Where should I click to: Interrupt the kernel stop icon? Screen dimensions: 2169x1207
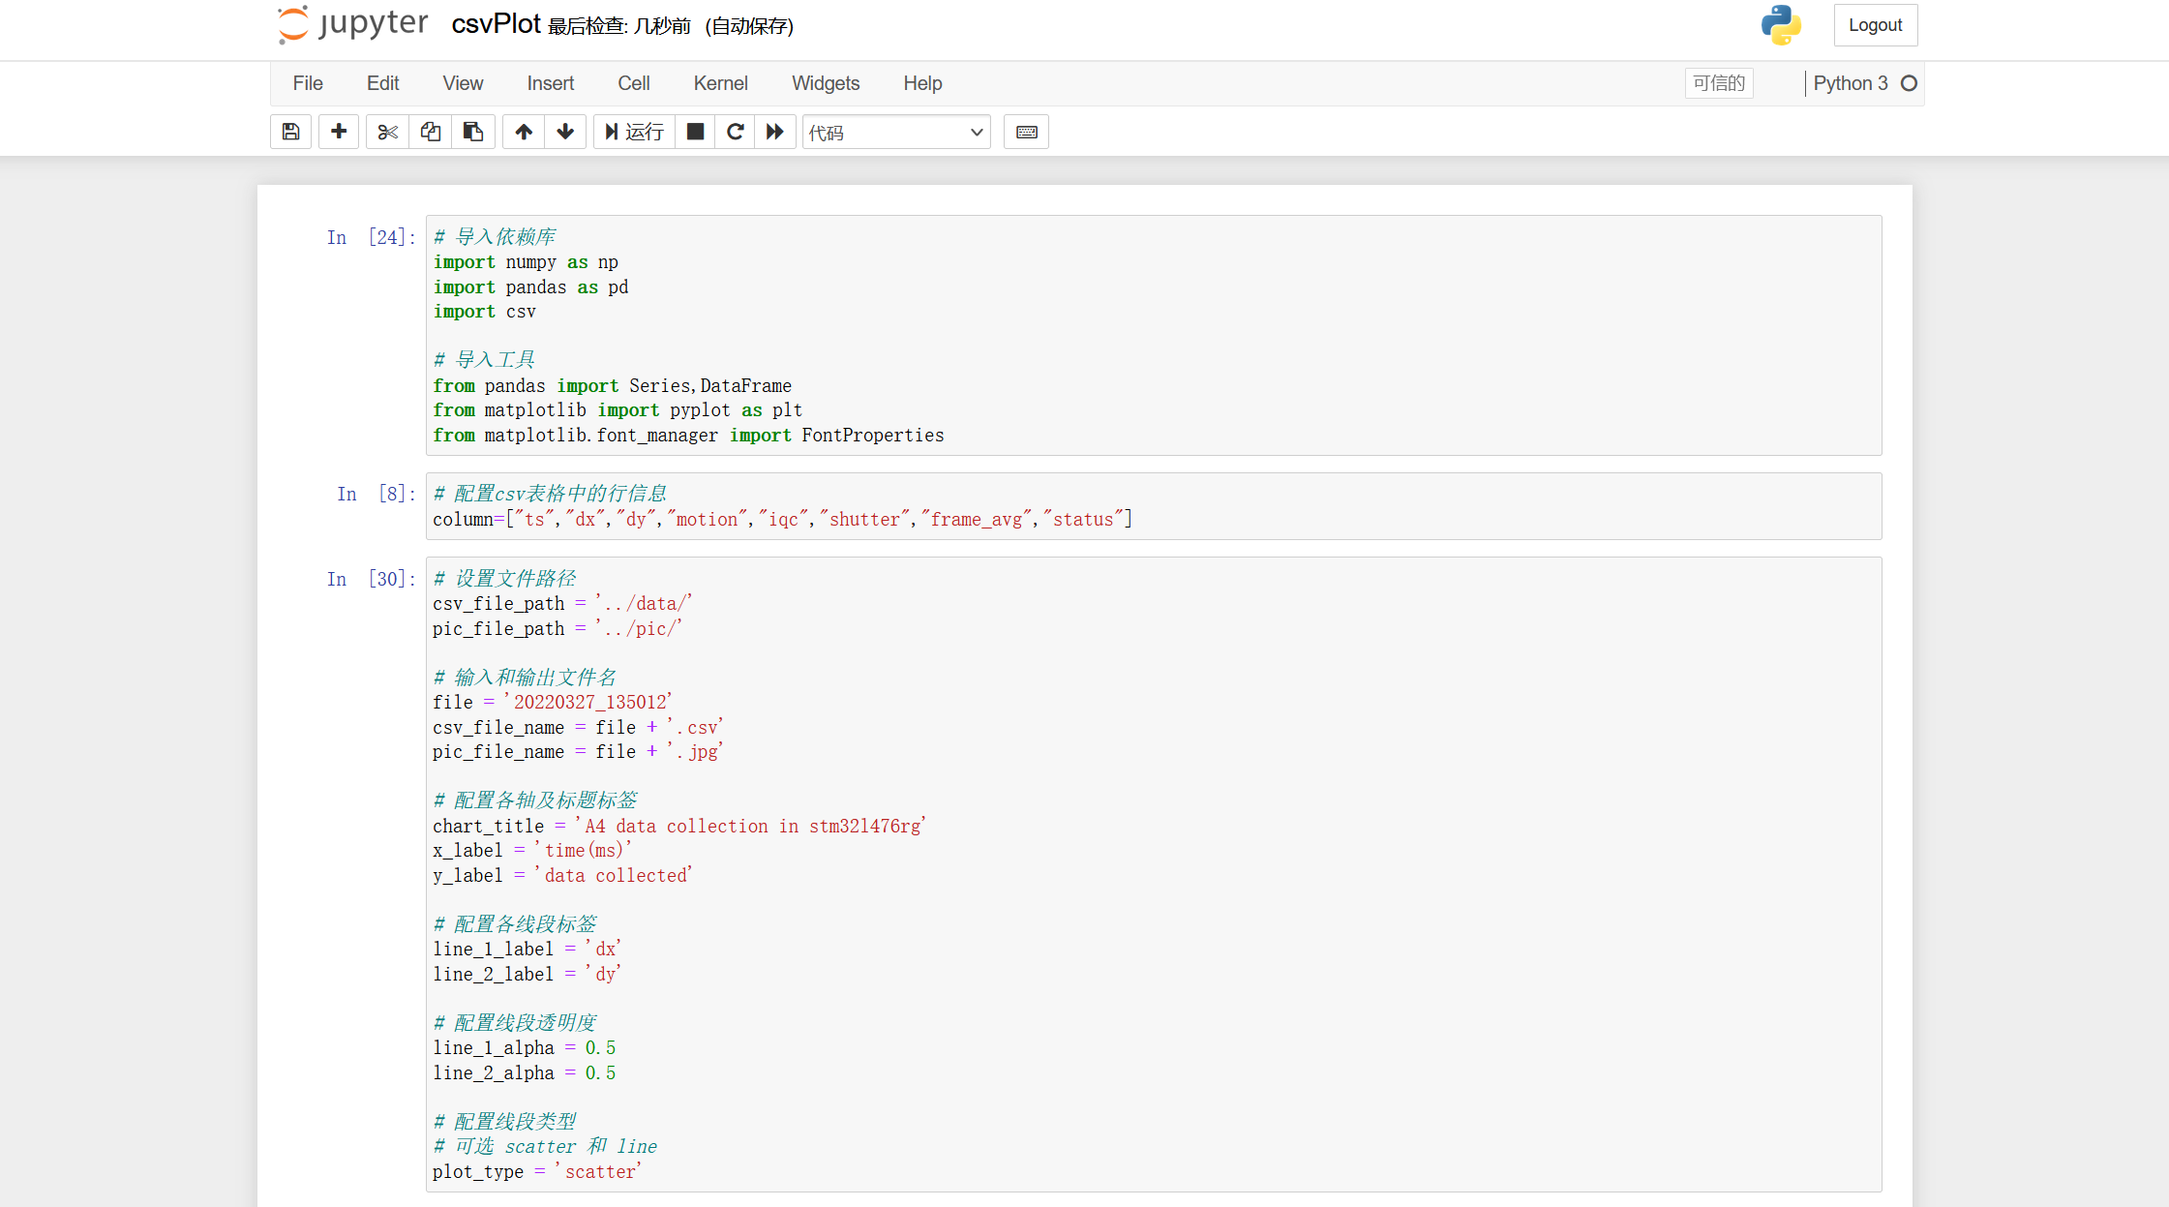coord(695,132)
